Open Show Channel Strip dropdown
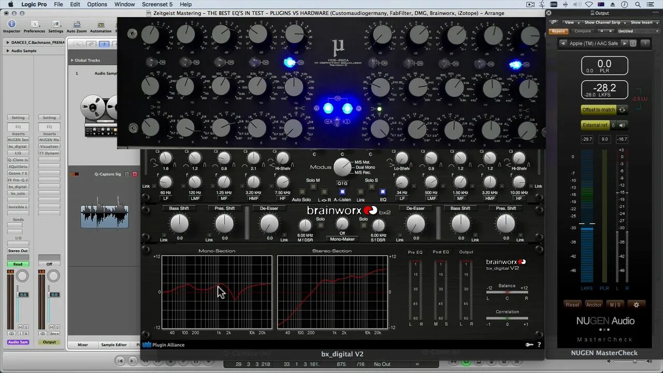Image resolution: width=663 pixels, height=373 pixels. point(604,22)
